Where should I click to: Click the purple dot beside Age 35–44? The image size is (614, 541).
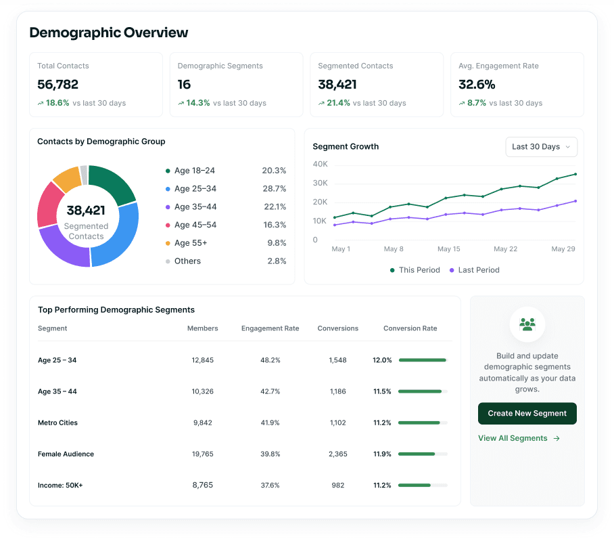pos(168,207)
